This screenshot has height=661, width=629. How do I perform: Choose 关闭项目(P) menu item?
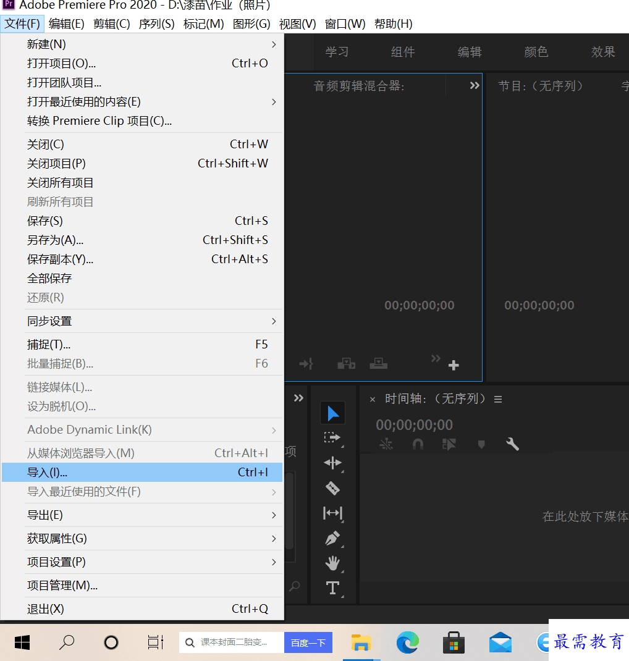tap(142, 164)
